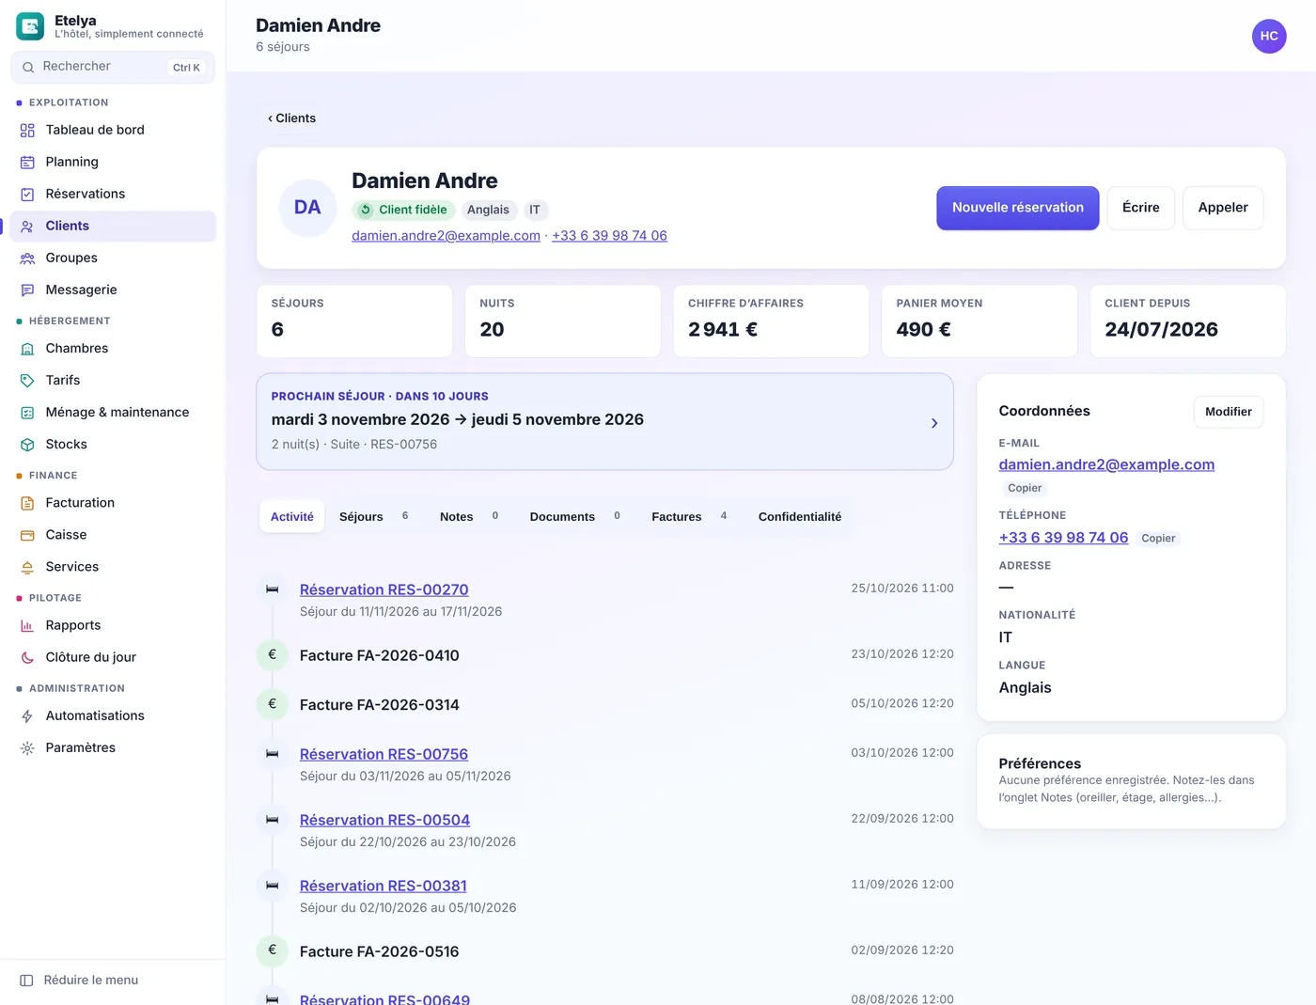Screen dimensions: 1316x1005
Task: Copy the e-mail with Copier button
Action: tap(1025, 488)
